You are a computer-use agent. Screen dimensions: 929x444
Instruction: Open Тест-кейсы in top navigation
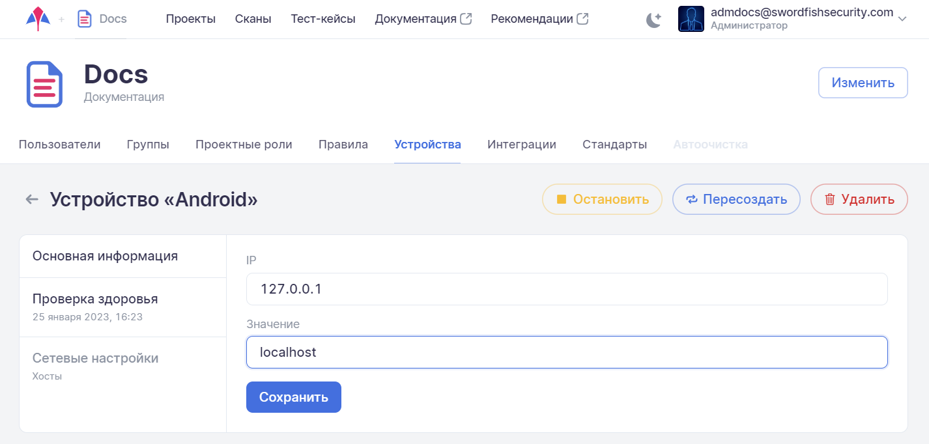pyautogui.click(x=322, y=19)
